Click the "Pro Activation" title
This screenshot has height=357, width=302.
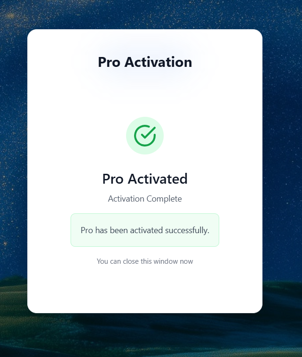coord(145,62)
